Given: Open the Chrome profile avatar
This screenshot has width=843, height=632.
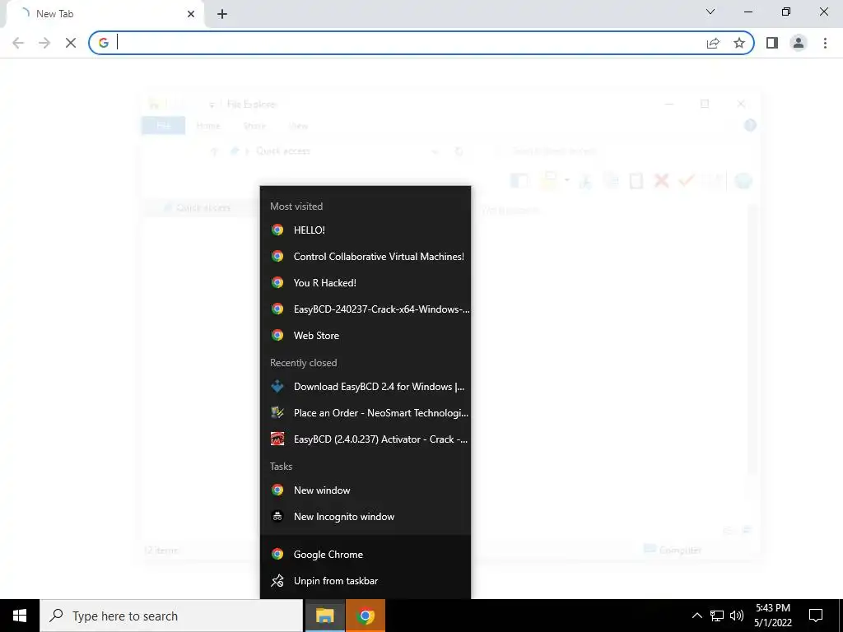Looking at the screenshot, I should coord(799,43).
